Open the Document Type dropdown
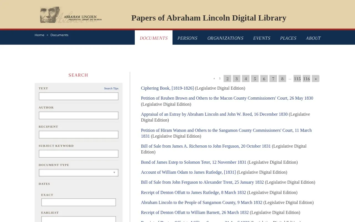Image resolution: width=355 pixels, height=222 pixels. tap(78, 173)
